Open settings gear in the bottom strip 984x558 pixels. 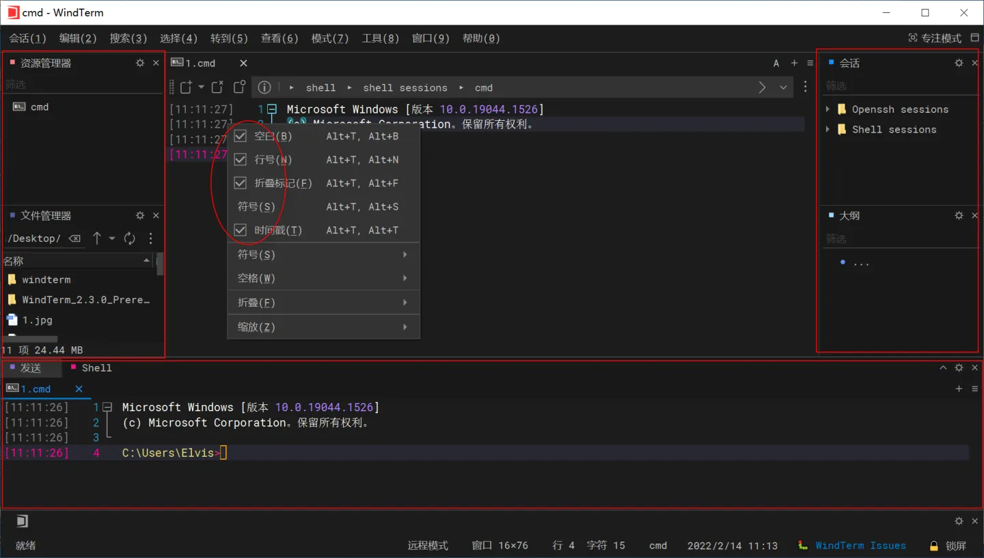(959, 521)
